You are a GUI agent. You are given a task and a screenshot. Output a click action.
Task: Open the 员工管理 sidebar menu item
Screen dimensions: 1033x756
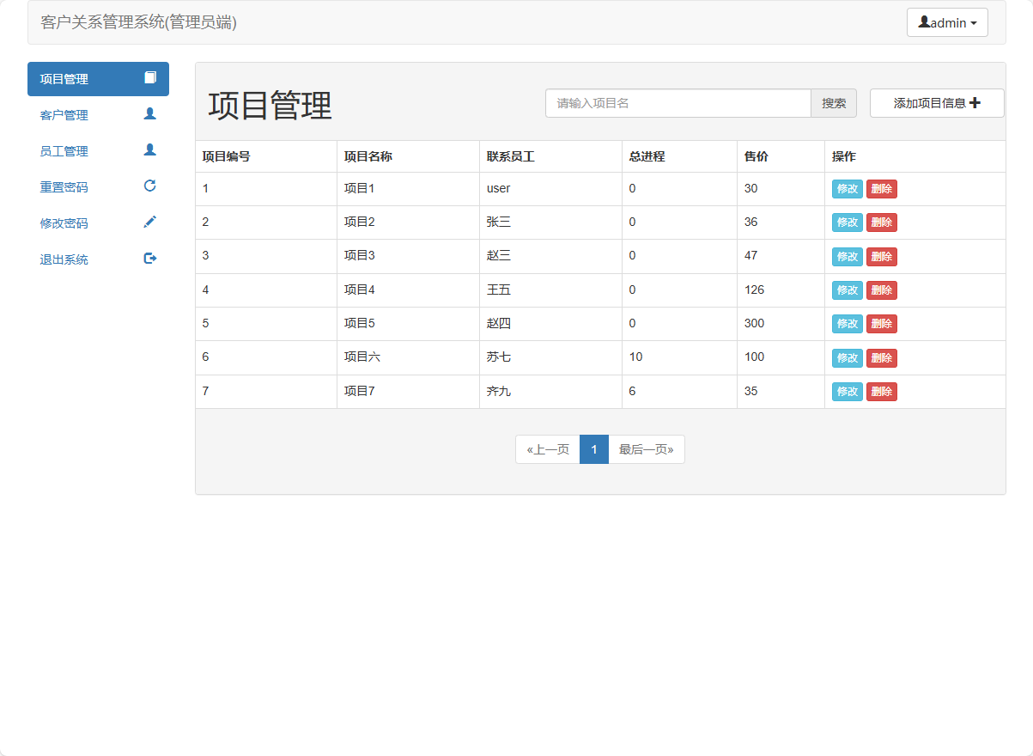(x=64, y=149)
